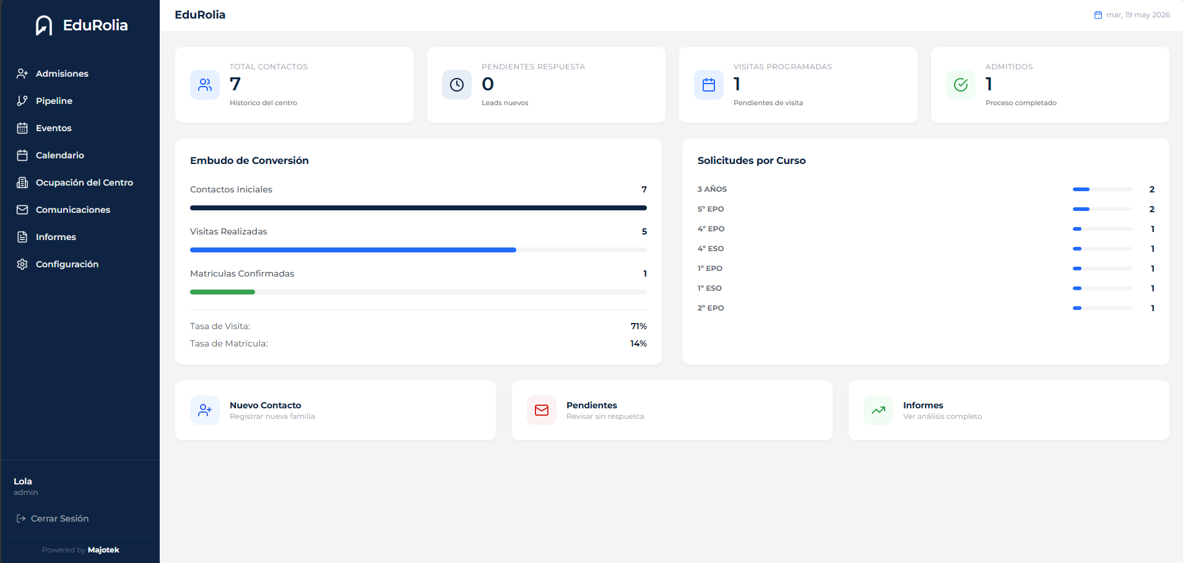Click the Eventos calendar-grid icon
The height and width of the screenshot is (563, 1183).
(22, 128)
